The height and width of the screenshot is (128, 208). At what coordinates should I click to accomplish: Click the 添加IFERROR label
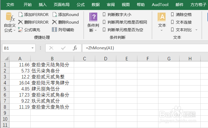pyautogui.click(x=36, y=14)
